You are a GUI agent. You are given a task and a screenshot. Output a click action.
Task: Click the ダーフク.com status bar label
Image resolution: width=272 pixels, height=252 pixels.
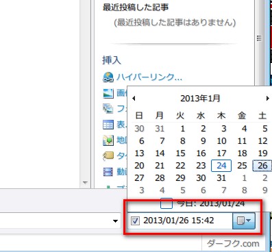[233, 244]
